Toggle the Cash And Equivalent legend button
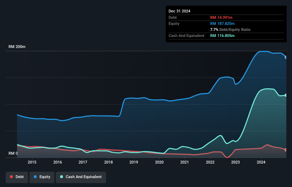This screenshot has height=187, width=292. click(x=81, y=177)
